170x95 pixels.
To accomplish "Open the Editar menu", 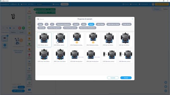I will [31, 4].
